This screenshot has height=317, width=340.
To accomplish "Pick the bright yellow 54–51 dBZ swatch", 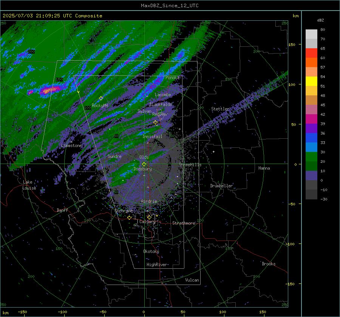I will pyautogui.click(x=311, y=81).
